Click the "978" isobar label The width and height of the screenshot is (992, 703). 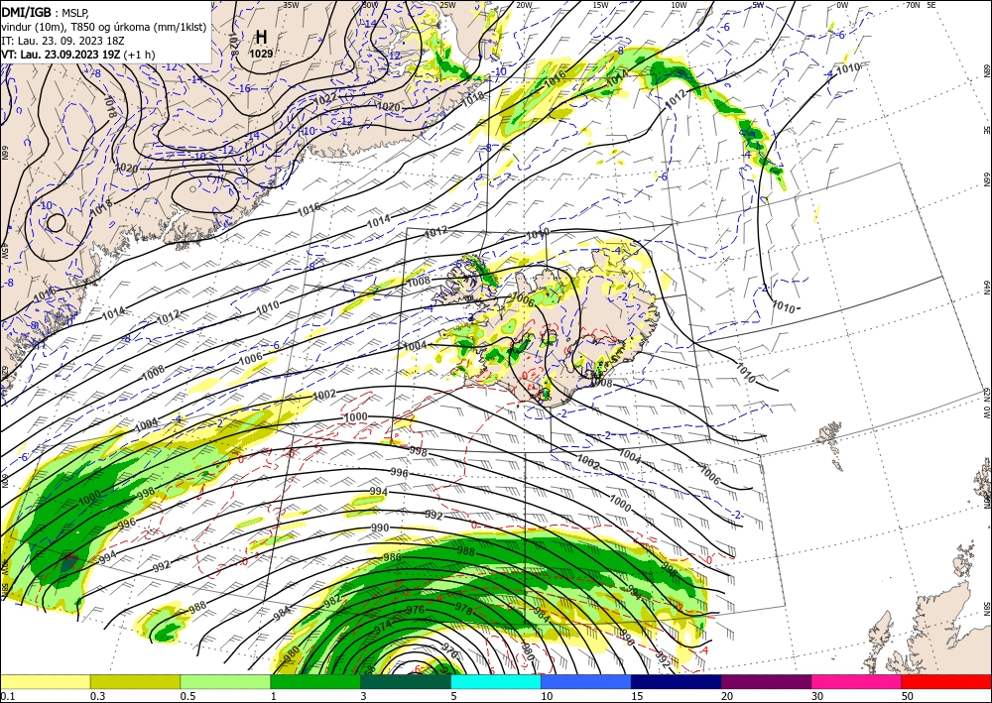point(463,609)
